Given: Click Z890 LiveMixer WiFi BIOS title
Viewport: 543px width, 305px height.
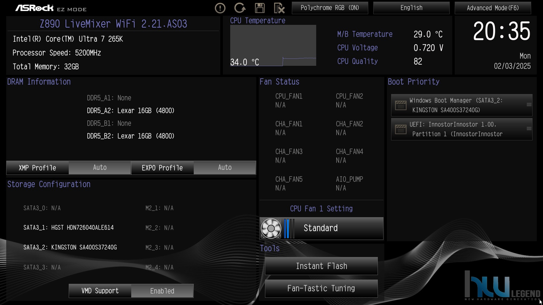Looking at the screenshot, I should (113, 24).
